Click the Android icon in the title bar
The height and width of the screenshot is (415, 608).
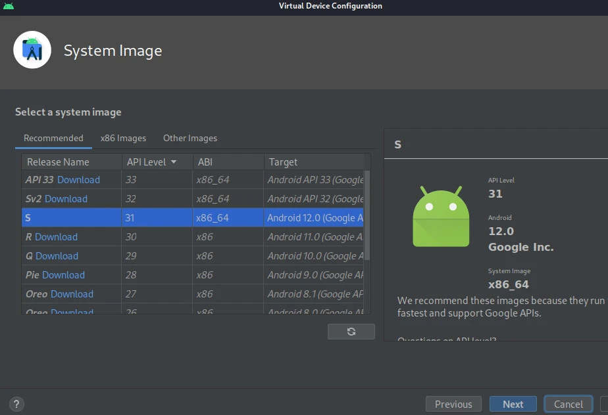pos(9,6)
